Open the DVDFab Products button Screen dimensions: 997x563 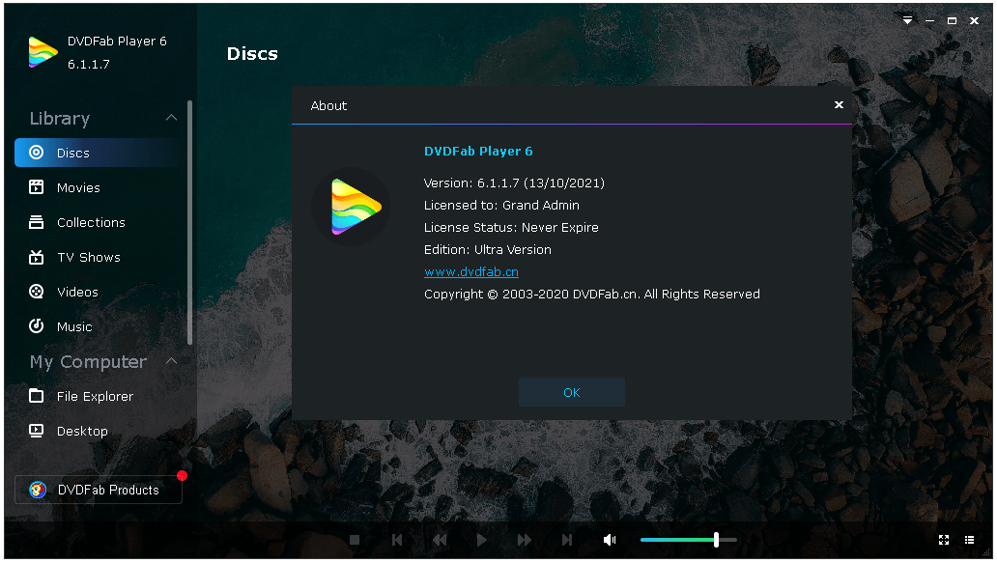point(99,490)
